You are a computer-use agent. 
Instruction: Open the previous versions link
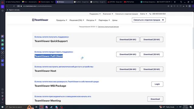coord(108,27)
